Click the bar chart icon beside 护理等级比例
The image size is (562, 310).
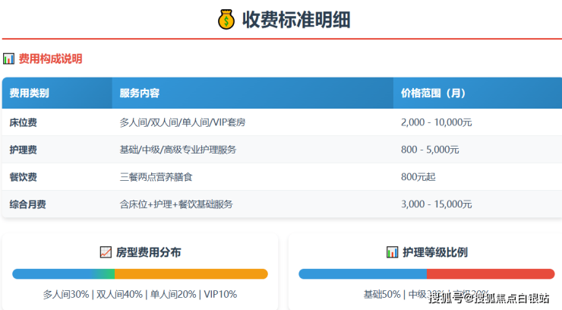392,251
